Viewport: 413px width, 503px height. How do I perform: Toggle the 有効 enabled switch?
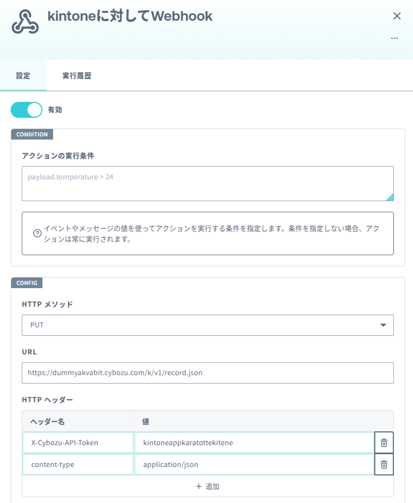27,110
